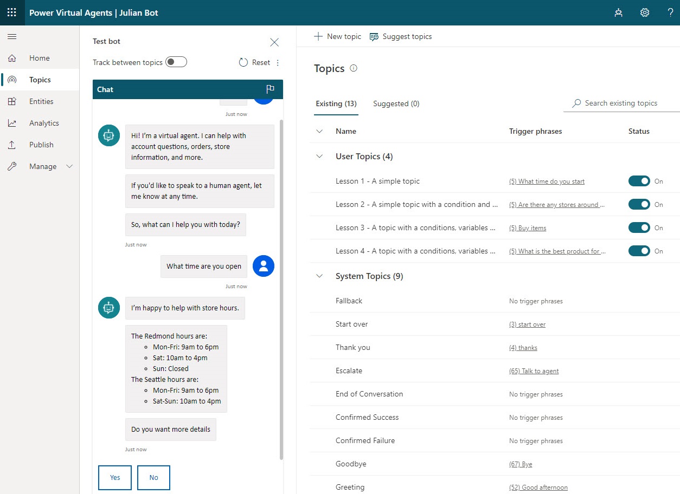This screenshot has height=494, width=680.
Task: Open the Goodbye system topic
Action: pyautogui.click(x=351, y=464)
